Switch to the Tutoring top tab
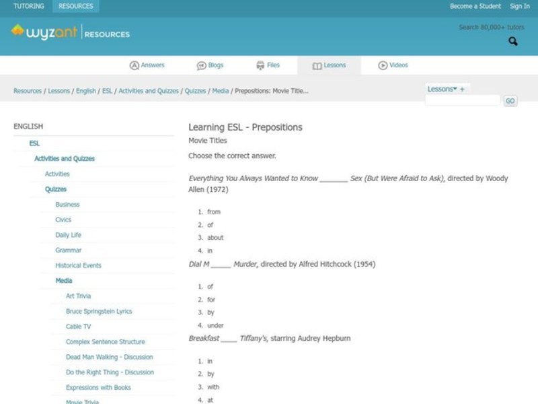 click(29, 6)
